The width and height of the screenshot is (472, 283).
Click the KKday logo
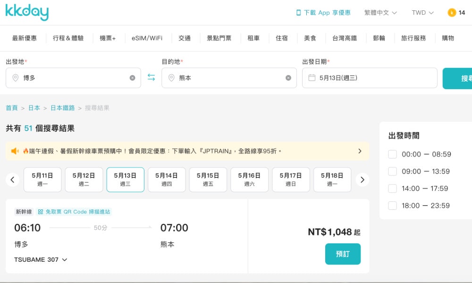(27, 12)
